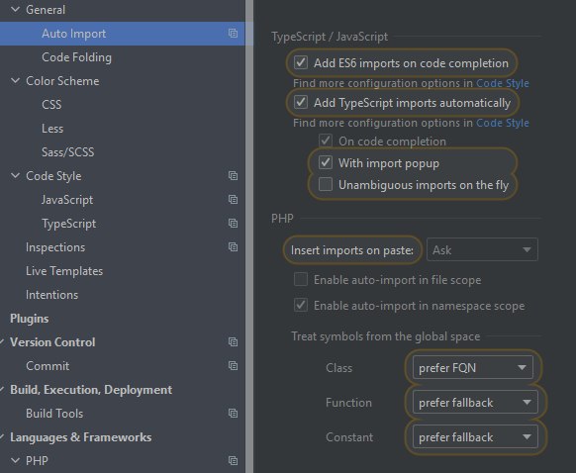This screenshot has height=473, width=576.
Task: Click the project icon beside Build Tools
Action: point(233,414)
